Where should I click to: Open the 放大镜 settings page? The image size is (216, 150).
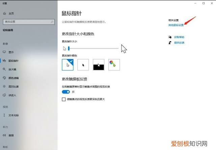pos(12,69)
